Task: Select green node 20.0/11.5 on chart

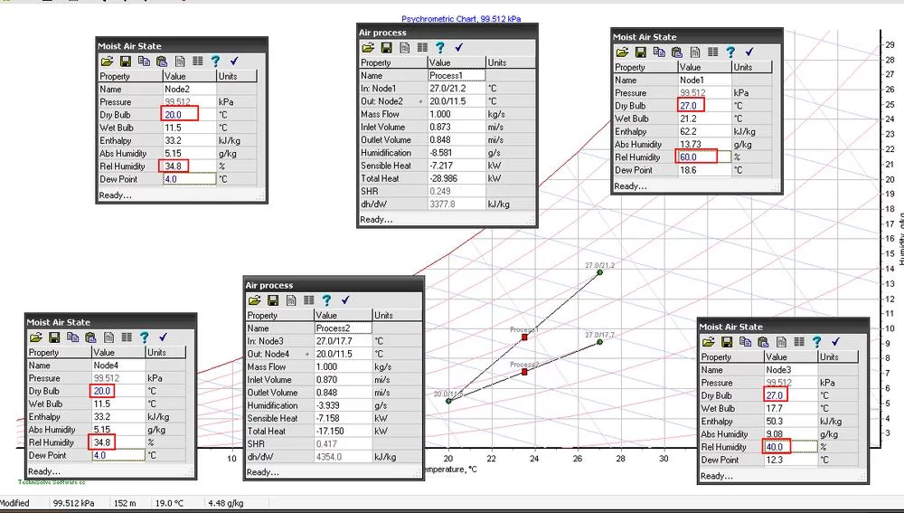Action: [x=448, y=401]
